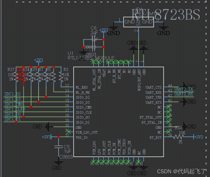Select the SDC1_CLK0 net label
This screenshot has width=210, height=177.
pos(15,109)
